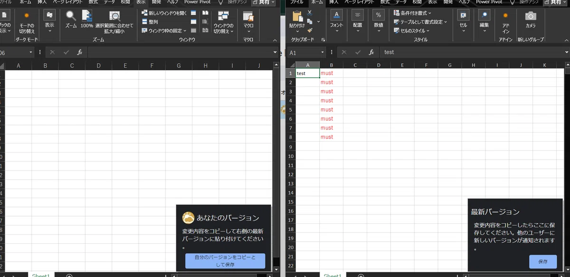The height and width of the screenshot is (277, 570).
Task: Open the Font (フォント) group dropdown
Action: tap(336, 21)
